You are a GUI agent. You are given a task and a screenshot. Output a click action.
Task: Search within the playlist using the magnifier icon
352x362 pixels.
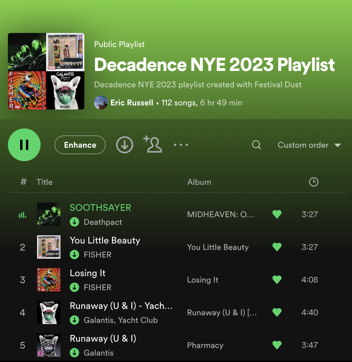pos(257,145)
